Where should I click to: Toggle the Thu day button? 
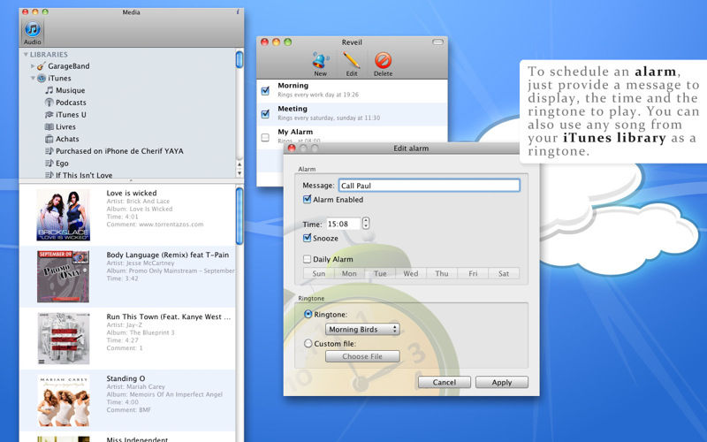[x=442, y=273]
